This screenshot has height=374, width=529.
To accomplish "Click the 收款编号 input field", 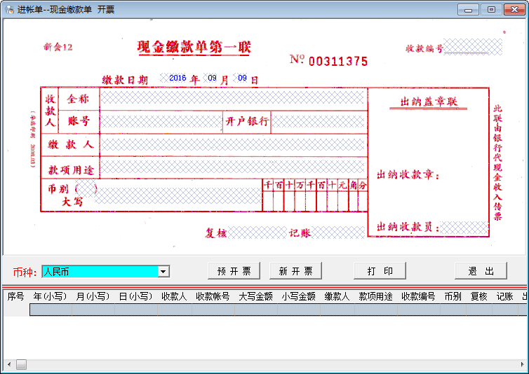I will (473, 47).
